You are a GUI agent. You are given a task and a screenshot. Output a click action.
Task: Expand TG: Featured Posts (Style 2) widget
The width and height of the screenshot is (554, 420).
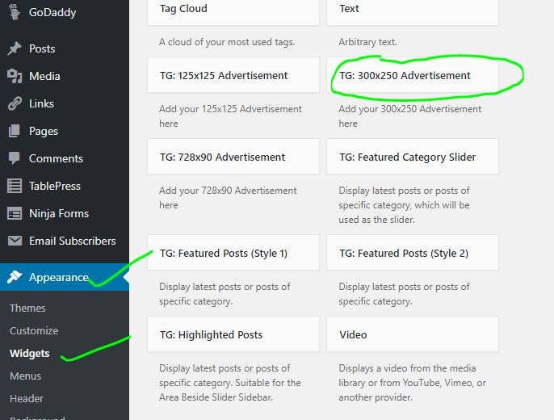[413, 253]
